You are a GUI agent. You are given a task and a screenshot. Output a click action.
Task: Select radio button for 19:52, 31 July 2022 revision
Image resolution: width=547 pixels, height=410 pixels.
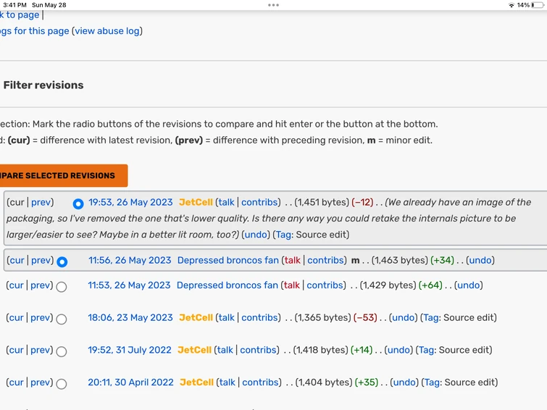pos(62,351)
